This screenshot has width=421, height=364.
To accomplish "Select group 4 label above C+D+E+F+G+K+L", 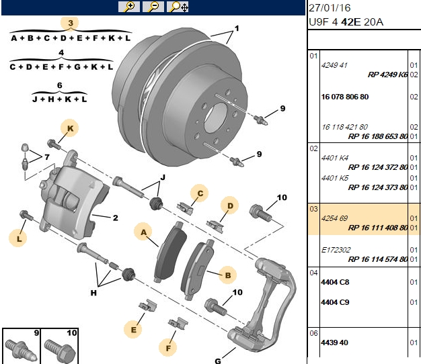I will click(61, 52).
